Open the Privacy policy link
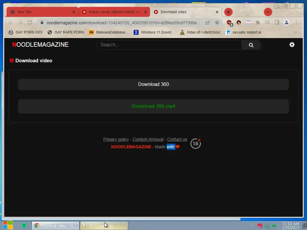Screen dimensions: 307x230 click(x=116, y=139)
